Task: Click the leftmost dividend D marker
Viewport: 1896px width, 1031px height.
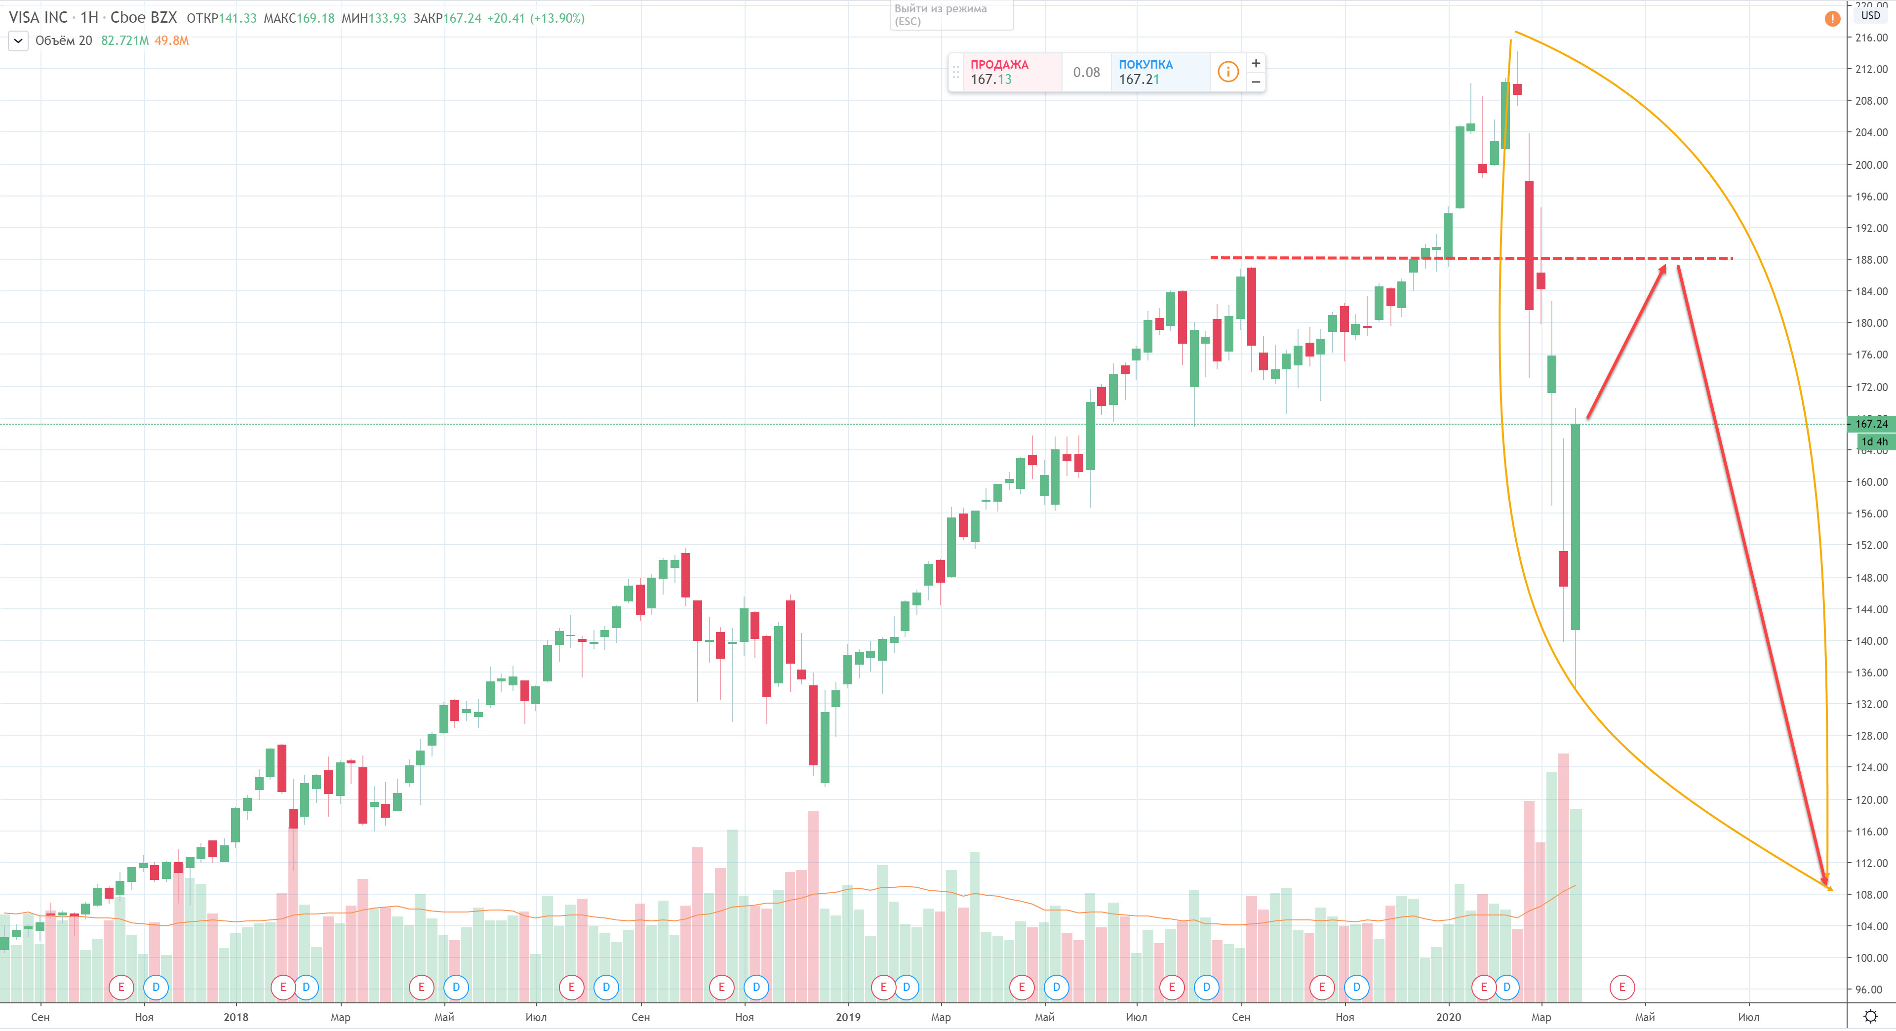Action: tap(156, 987)
